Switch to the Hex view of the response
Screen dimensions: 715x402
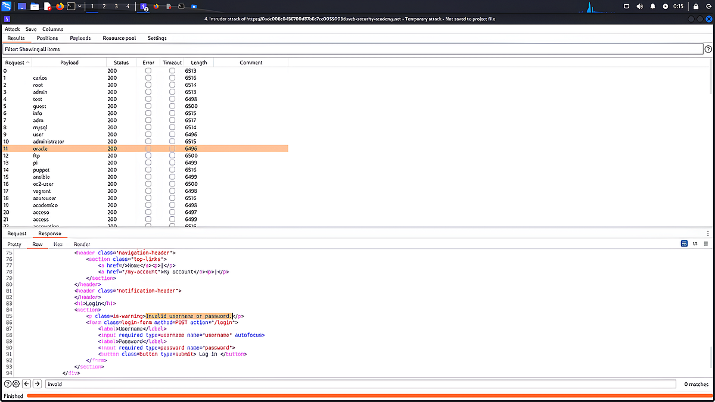tap(59, 244)
